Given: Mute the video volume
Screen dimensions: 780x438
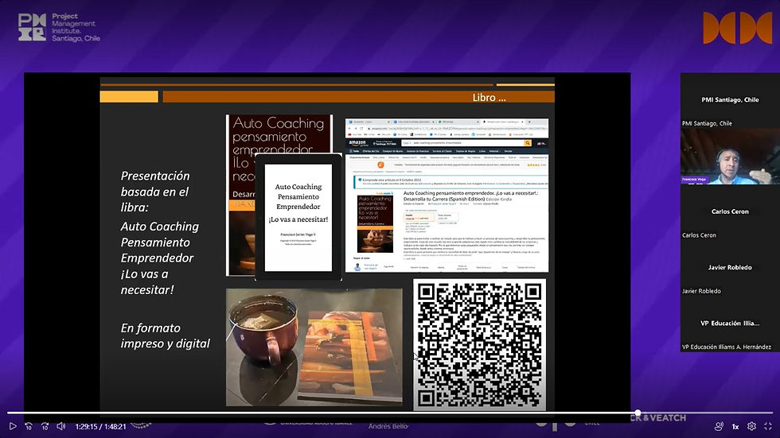Looking at the screenshot, I should click(61, 426).
